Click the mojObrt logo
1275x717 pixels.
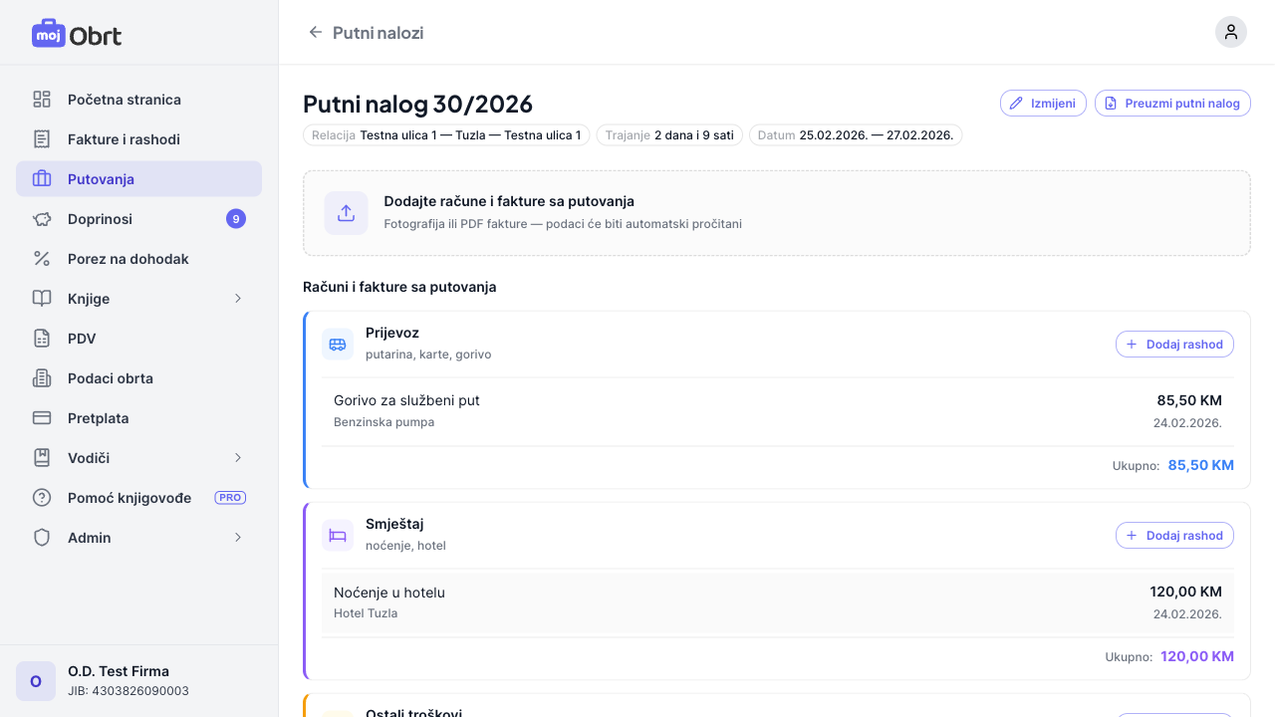tap(77, 35)
